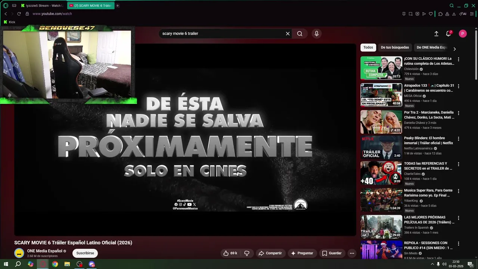Open the Windows Start menu
Viewport: 478px width, 269px height.
pyautogui.click(x=6, y=264)
